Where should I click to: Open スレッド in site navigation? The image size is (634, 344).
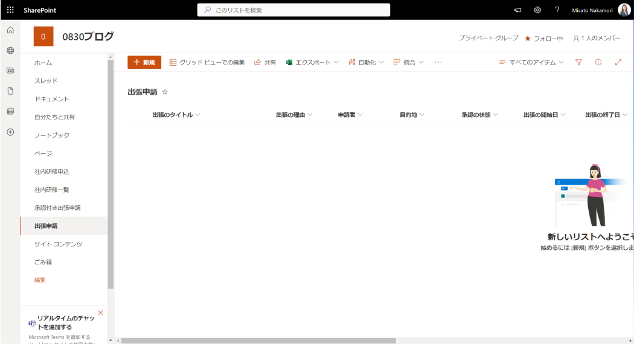(x=46, y=81)
